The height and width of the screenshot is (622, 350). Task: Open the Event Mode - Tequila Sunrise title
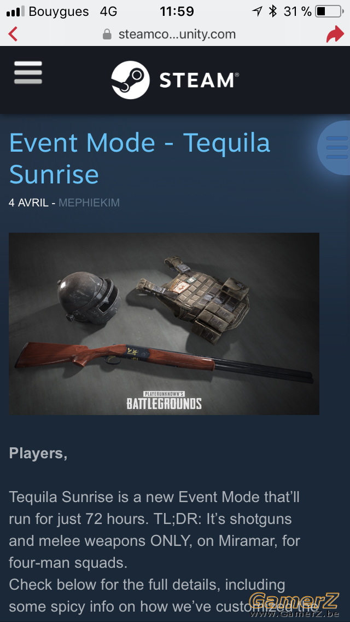[139, 158]
